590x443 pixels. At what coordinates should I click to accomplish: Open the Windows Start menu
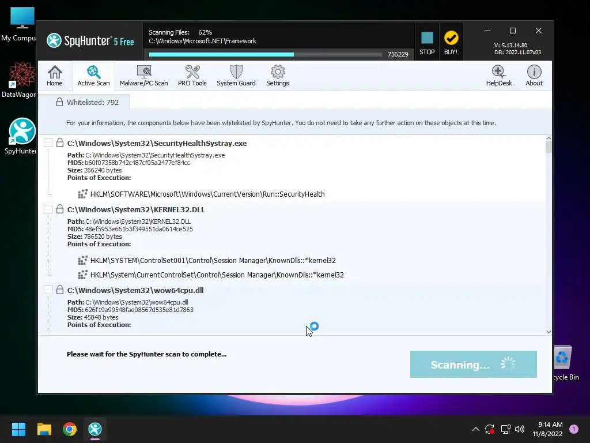[x=18, y=429]
